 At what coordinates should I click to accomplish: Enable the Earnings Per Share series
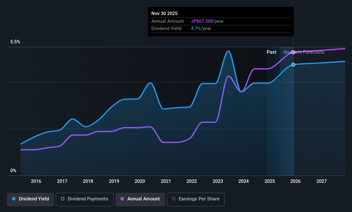click(x=196, y=199)
